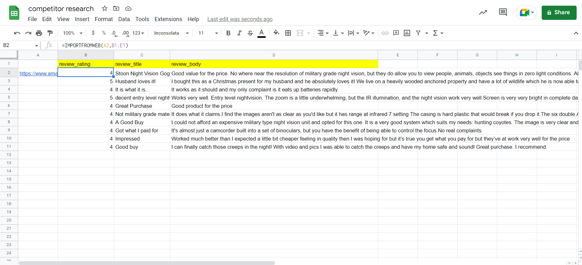Open the Extensions menu
This screenshot has width=582, height=265.
tap(168, 19)
